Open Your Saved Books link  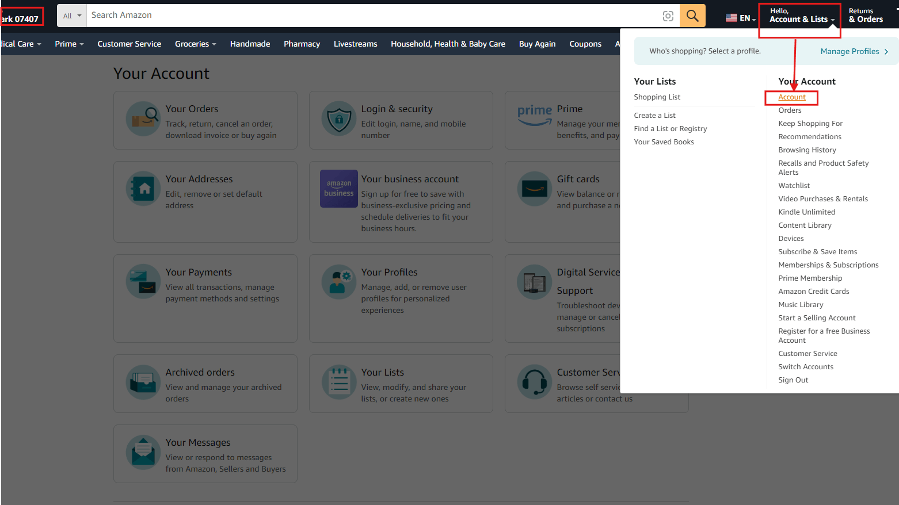pyautogui.click(x=664, y=142)
